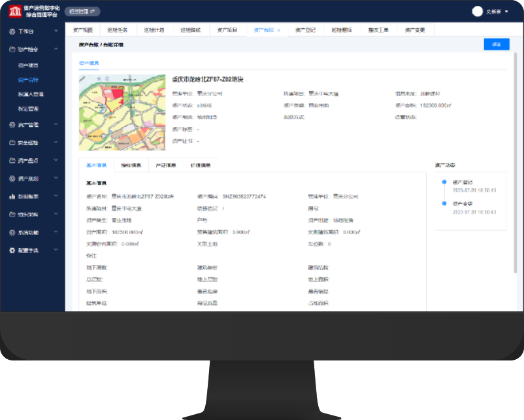Expand the 数据报表 menu chevron
The image size is (524, 420).
[x=56, y=196]
